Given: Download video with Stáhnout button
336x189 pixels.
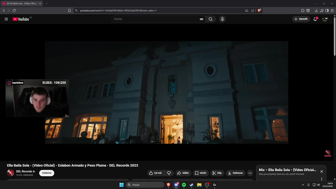Looking at the screenshot, I should click(235, 173).
